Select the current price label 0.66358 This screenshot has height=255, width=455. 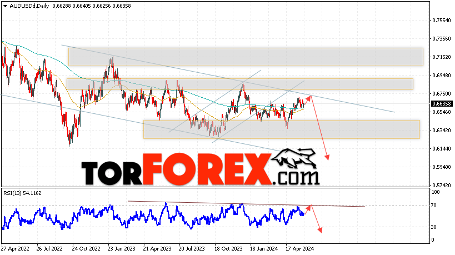441,103
